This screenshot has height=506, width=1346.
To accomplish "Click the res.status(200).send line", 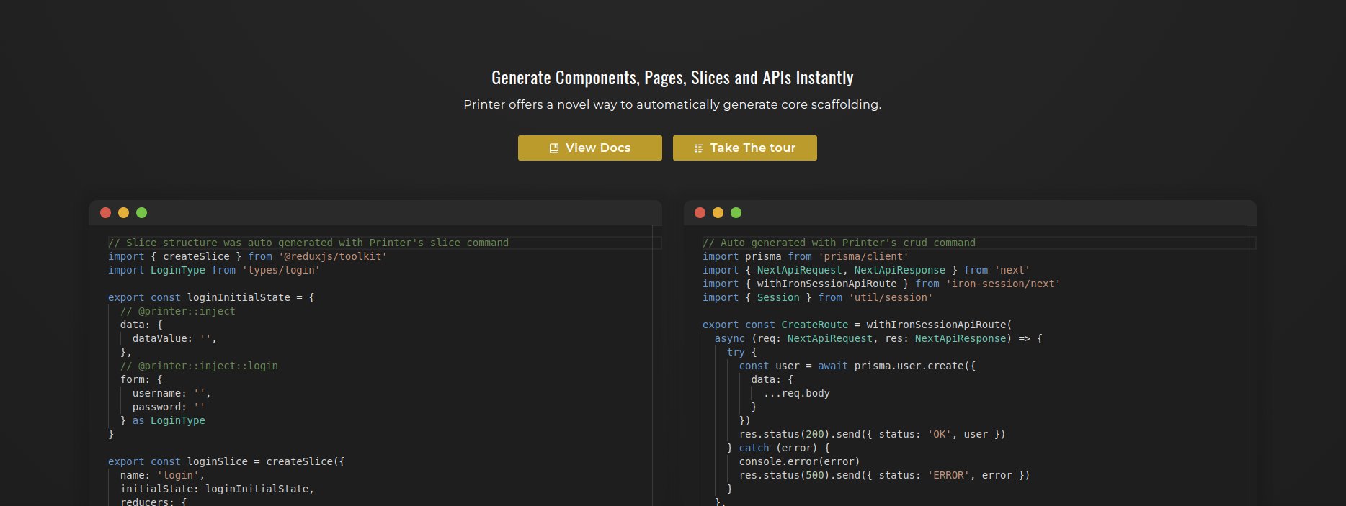I will pyautogui.click(x=873, y=434).
